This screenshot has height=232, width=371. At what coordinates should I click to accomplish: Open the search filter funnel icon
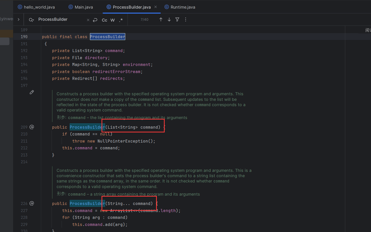coord(177,19)
